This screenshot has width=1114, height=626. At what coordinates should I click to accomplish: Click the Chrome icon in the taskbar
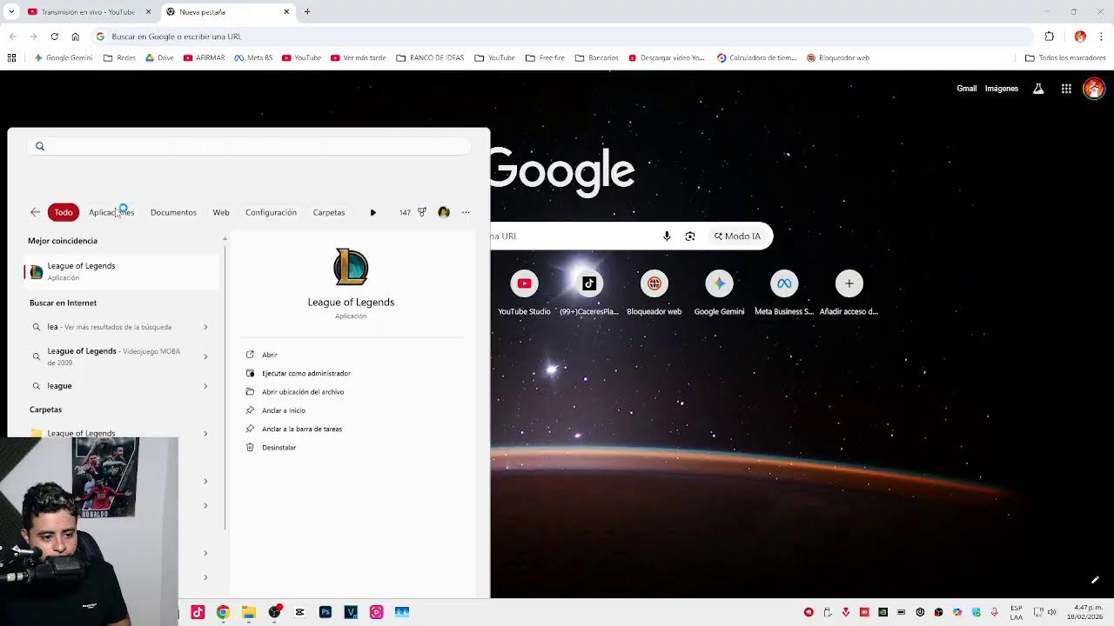(223, 612)
